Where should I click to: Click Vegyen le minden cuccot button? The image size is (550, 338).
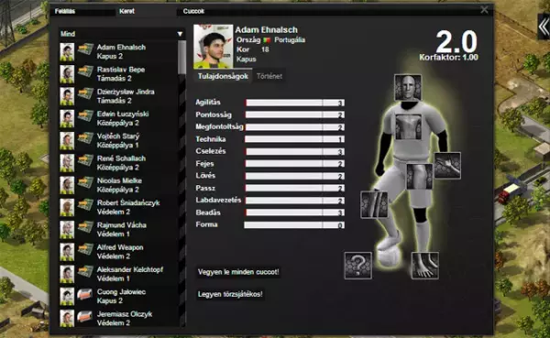238,272
